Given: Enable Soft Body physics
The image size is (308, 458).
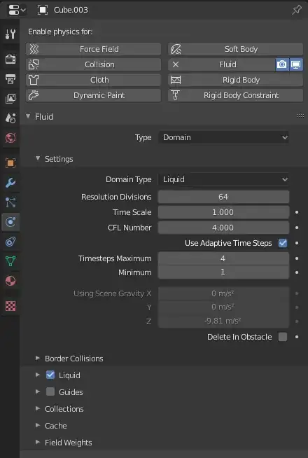Looking at the screenshot, I should tap(235, 49).
